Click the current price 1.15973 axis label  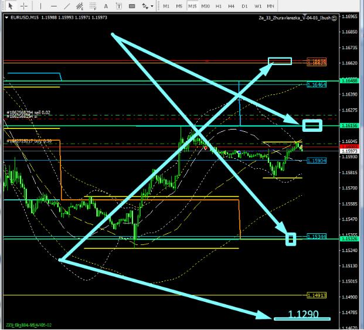(349, 151)
